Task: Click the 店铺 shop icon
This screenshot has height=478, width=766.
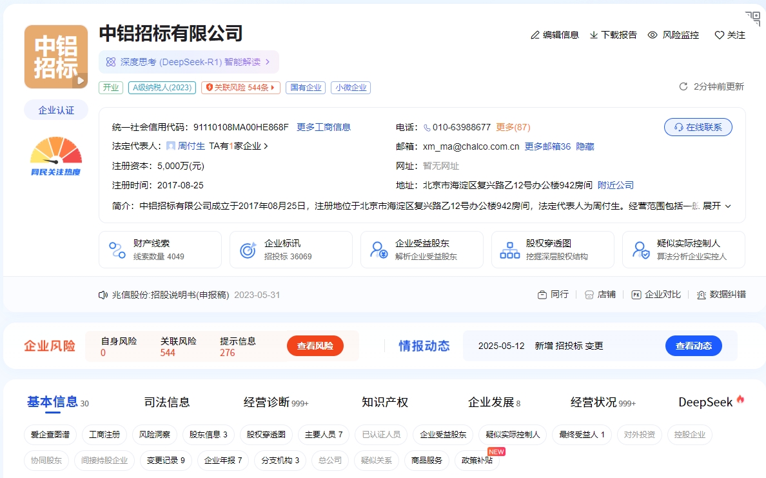Action: coord(589,295)
